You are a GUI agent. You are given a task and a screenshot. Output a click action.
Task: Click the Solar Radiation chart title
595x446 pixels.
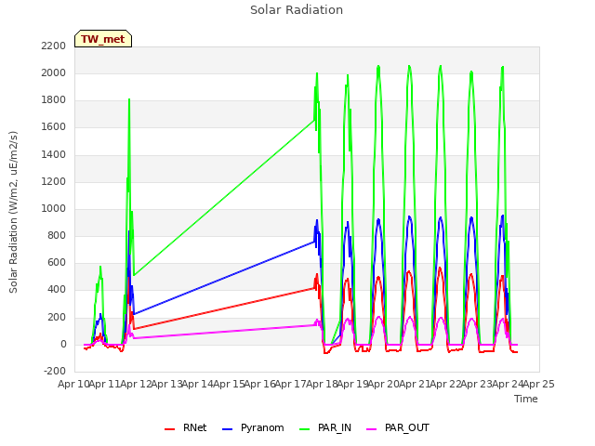[x=297, y=10]
